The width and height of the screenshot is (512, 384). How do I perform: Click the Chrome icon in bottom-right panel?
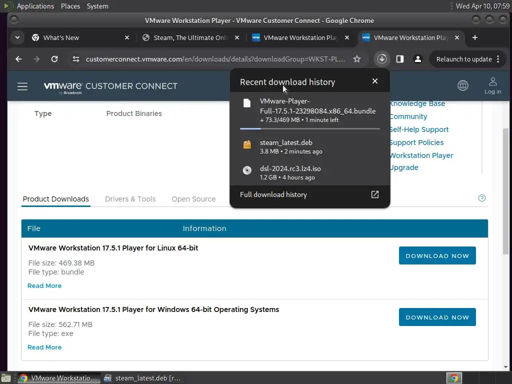pos(454,378)
